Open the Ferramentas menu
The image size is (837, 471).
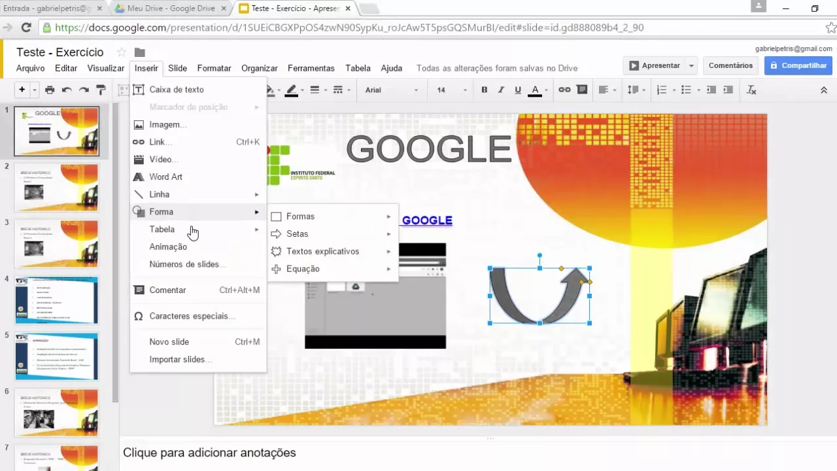311,68
